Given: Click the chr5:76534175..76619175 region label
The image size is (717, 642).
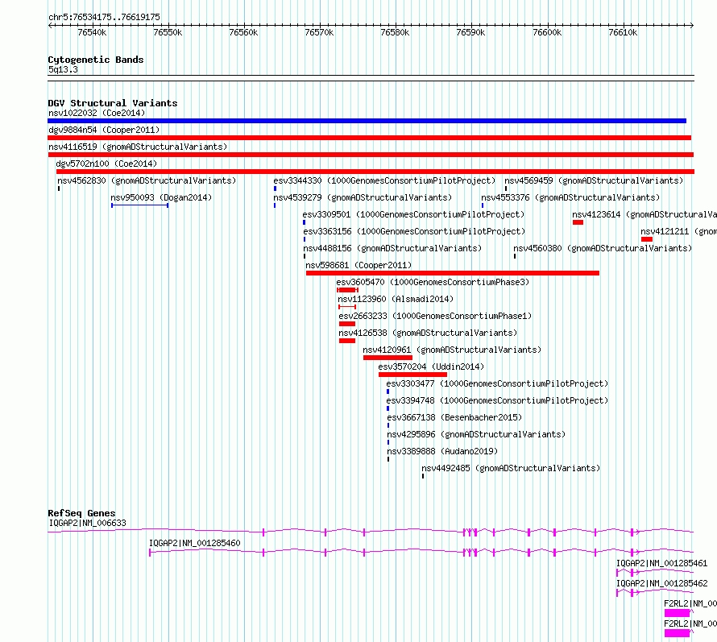Looking at the screenshot, I should (104, 18).
